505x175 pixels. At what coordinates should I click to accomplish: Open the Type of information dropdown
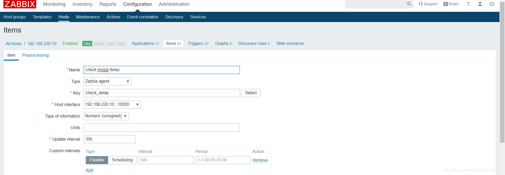(x=106, y=116)
